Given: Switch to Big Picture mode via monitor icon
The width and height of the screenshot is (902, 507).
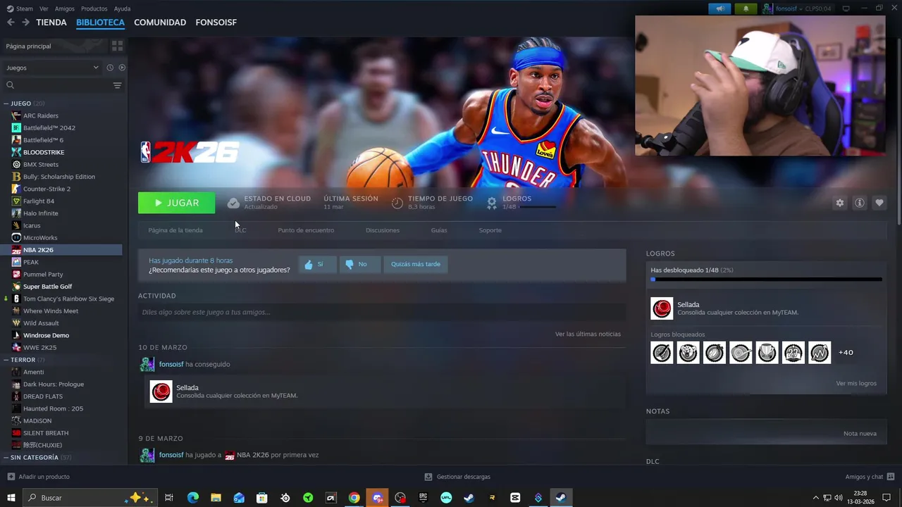Looking at the screenshot, I should point(846,8).
